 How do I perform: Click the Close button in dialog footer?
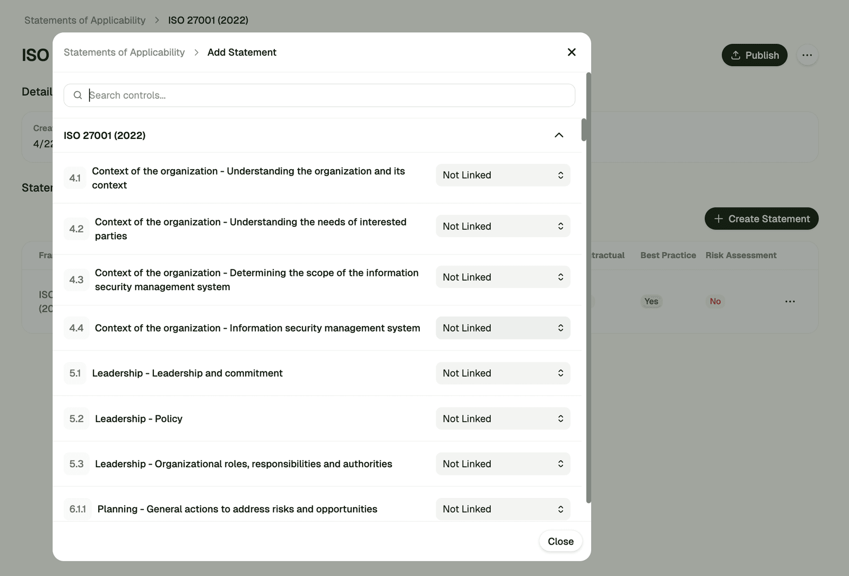point(560,541)
